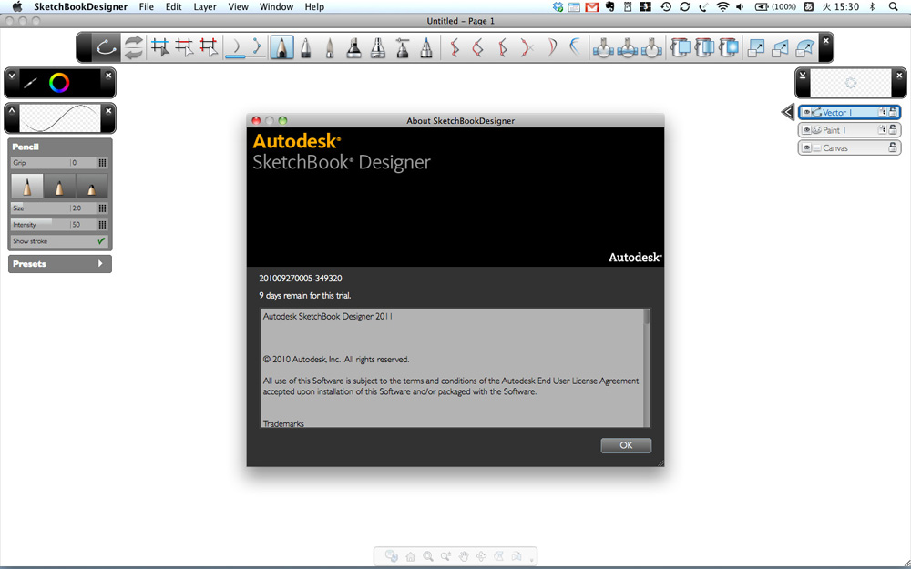Image resolution: width=911 pixels, height=569 pixels.
Task: Open Spotlight search in the menu bar
Action: click(895, 6)
